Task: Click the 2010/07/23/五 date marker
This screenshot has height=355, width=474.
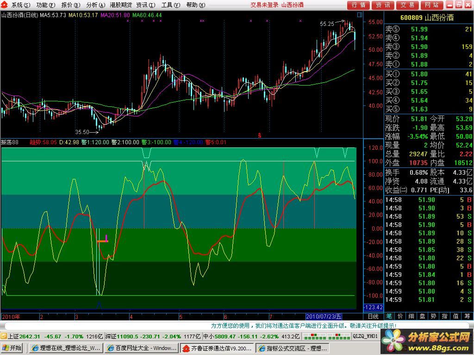Action: click(x=324, y=316)
